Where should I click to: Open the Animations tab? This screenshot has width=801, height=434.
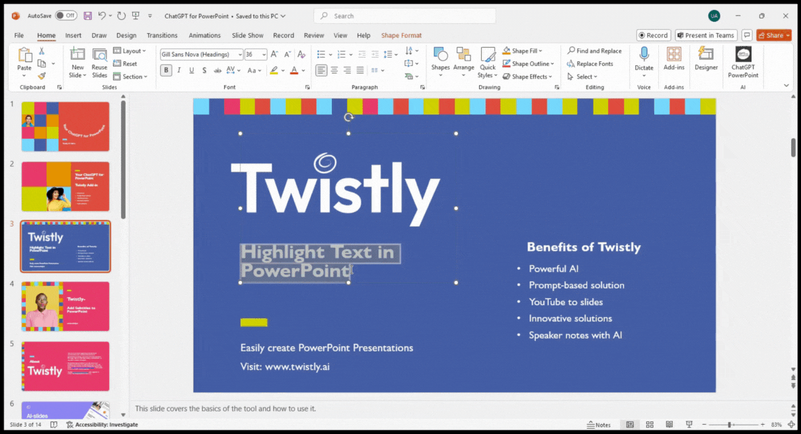(x=205, y=36)
